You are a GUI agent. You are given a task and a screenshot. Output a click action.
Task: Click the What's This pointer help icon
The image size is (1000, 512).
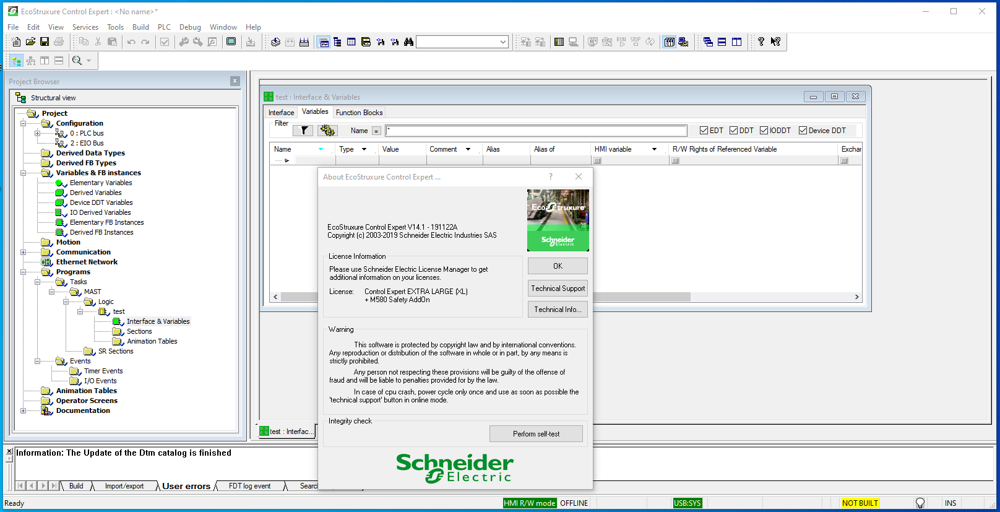(x=775, y=41)
